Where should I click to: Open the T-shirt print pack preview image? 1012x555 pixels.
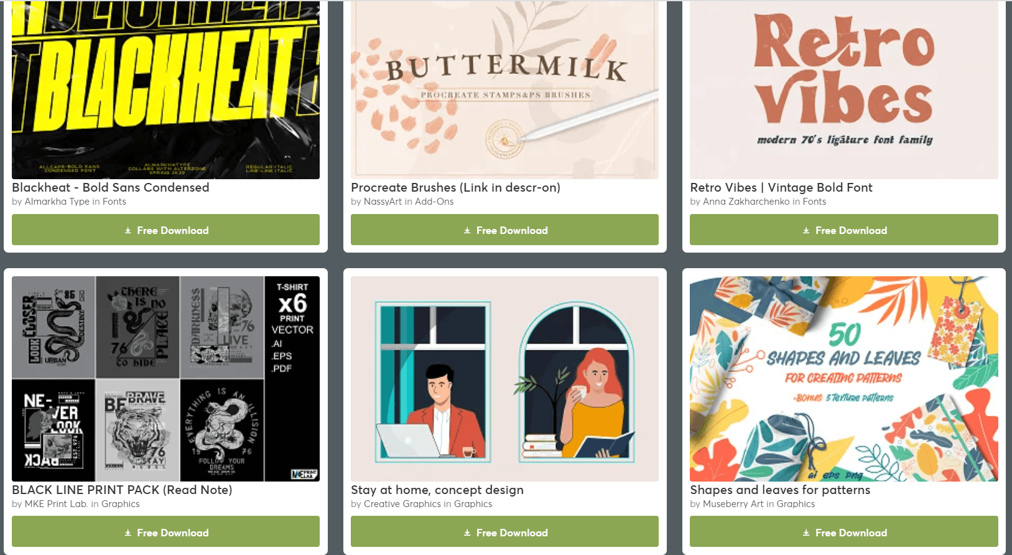pos(165,379)
